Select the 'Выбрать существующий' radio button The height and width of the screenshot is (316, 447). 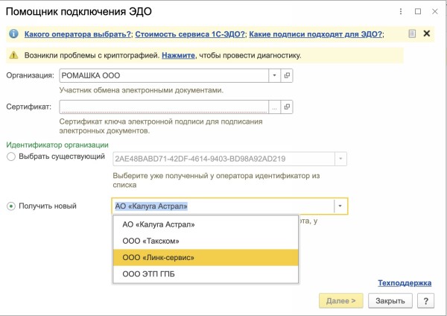pos(10,157)
